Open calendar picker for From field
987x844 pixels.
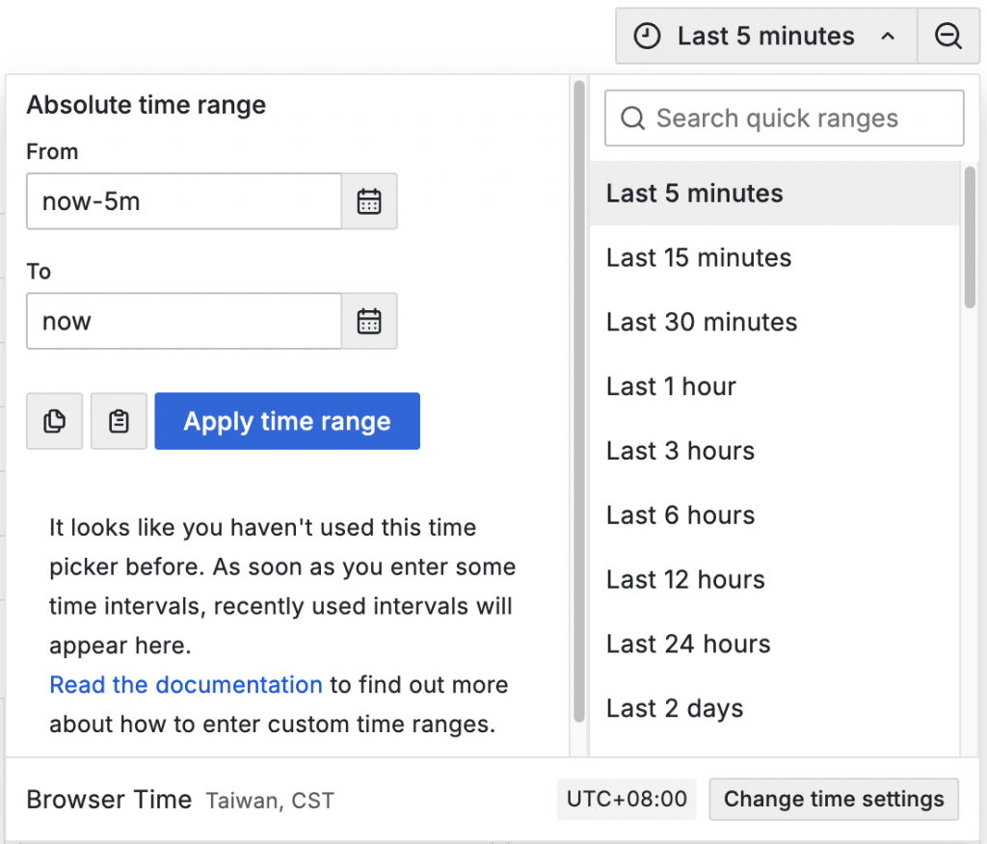point(369,201)
